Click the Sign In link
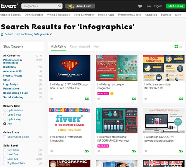The height and width of the screenshot is (167, 186). tap(158, 6)
